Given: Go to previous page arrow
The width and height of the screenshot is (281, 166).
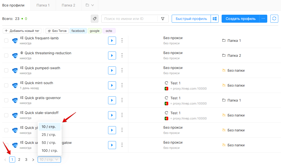Looking at the screenshot, I should coord(5,160).
